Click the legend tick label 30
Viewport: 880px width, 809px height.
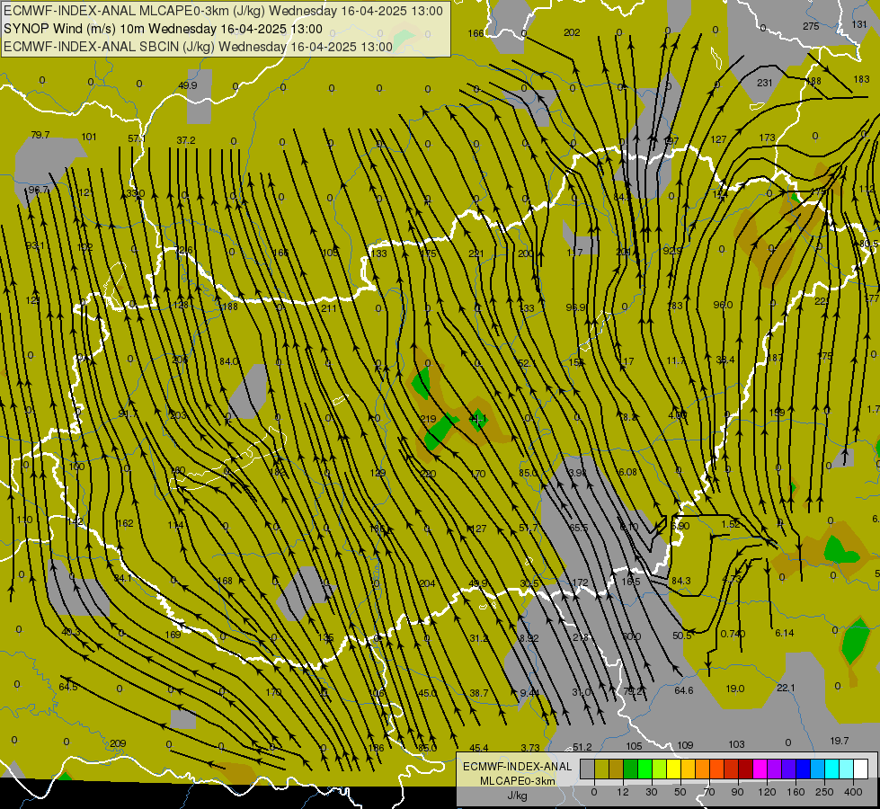pos(651,792)
